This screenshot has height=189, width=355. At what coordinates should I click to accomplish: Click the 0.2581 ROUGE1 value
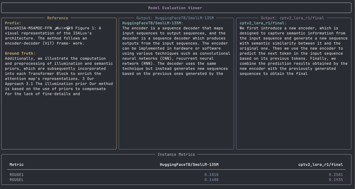[336, 175]
